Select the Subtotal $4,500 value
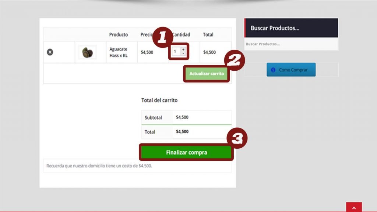Screen dimensions: 377x212 click(182, 117)
